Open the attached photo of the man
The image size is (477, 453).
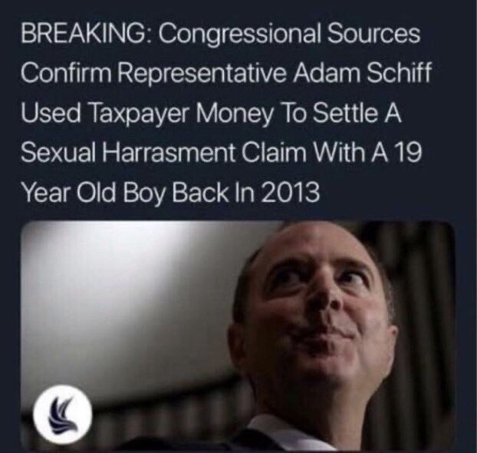[x=238, y=336]
